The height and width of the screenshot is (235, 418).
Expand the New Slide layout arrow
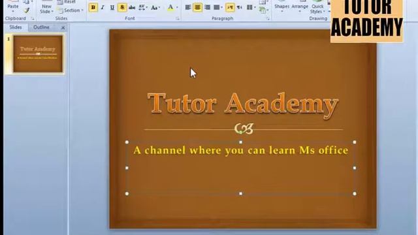click(x=52, y=12)
